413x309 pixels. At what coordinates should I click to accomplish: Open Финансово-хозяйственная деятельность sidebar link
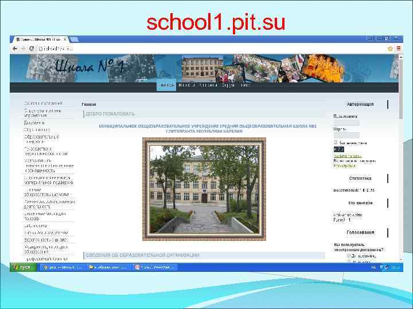tap(49, 204)
